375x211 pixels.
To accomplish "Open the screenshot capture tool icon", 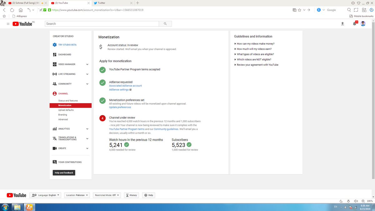I will click(x=356, y=10).
